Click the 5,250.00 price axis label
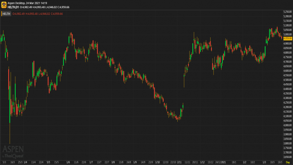Image resolution: width=293 pixels, height=165 pixels. (288, 12)
